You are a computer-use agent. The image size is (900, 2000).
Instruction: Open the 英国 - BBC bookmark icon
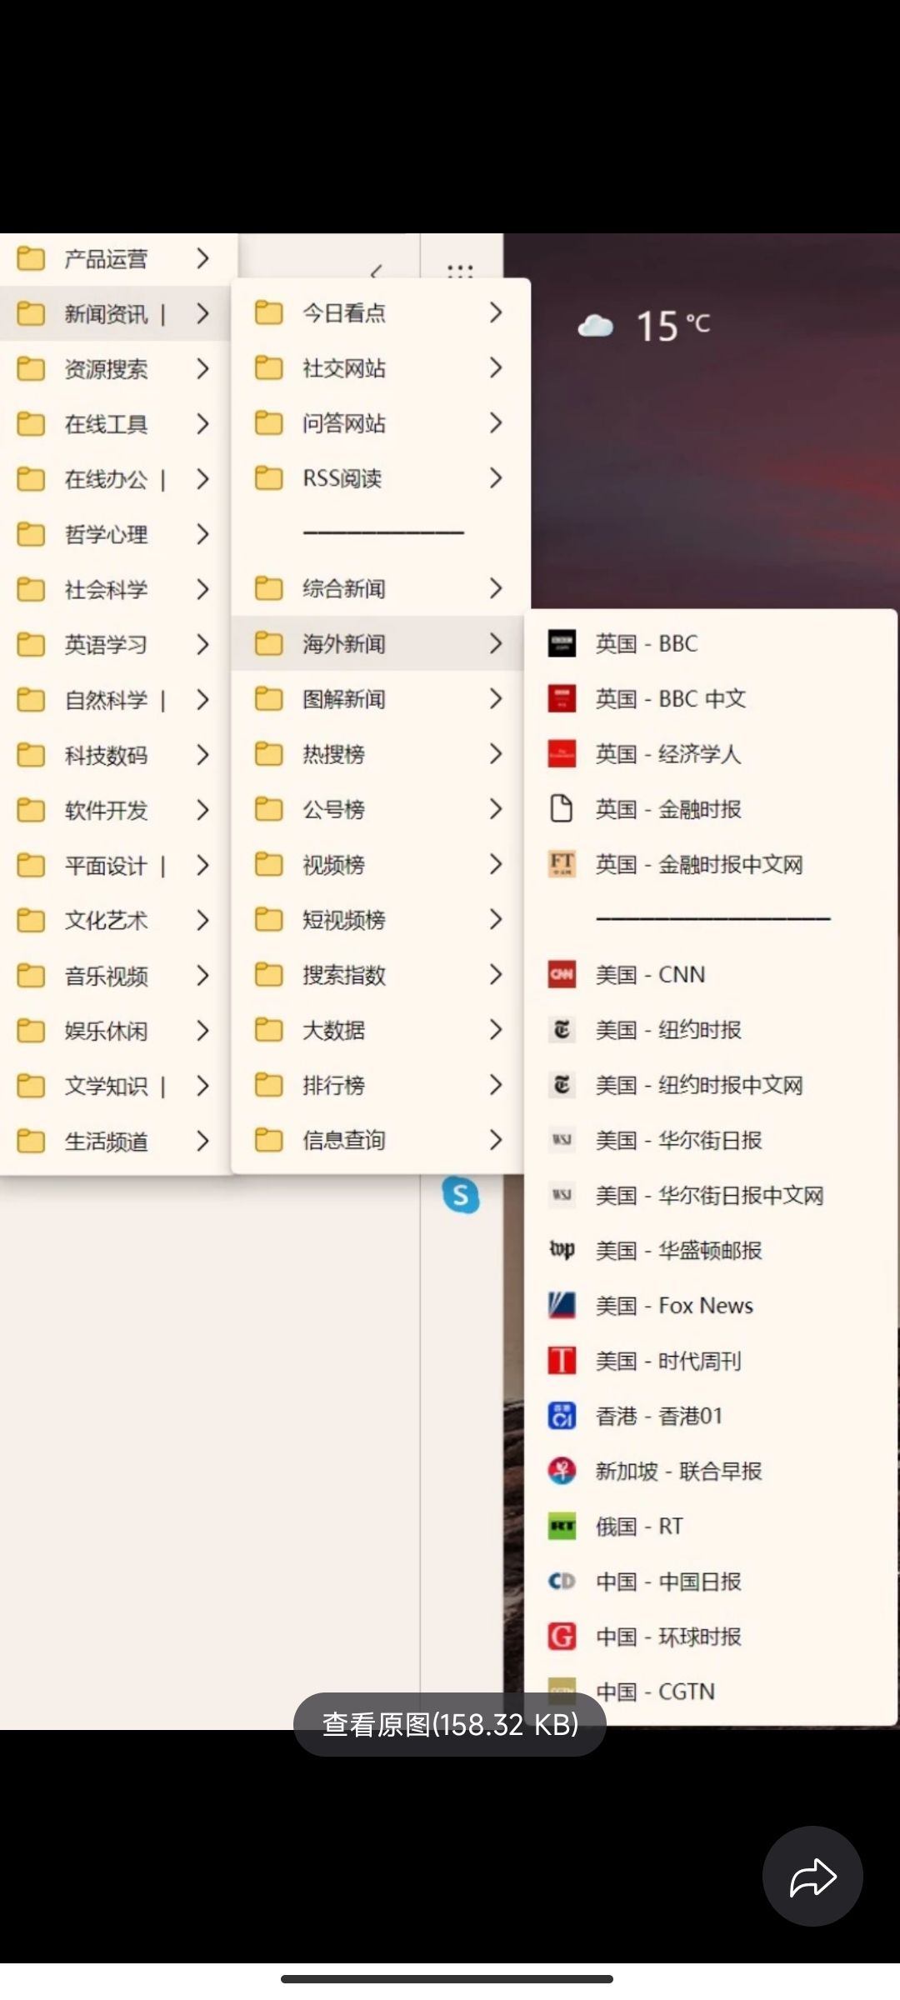pos(562,643)
